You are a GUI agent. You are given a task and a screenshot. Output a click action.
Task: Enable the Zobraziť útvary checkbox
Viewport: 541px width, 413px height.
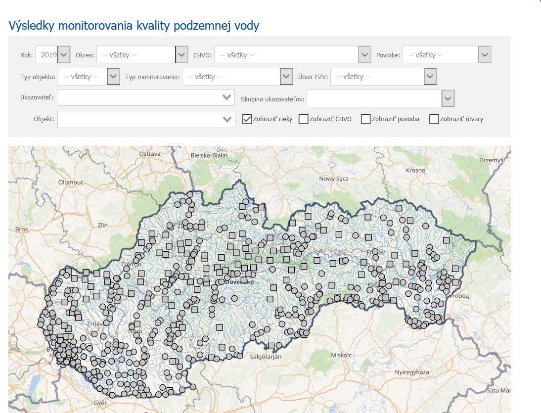pyautogui.click(x=434, y=119)
